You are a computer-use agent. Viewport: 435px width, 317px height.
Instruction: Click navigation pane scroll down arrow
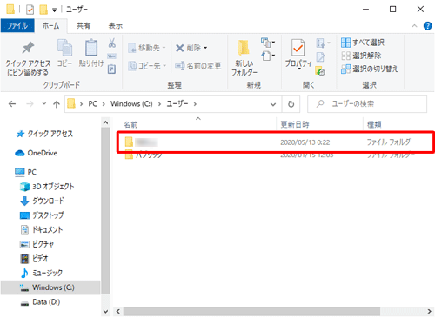tap(105, 312)
